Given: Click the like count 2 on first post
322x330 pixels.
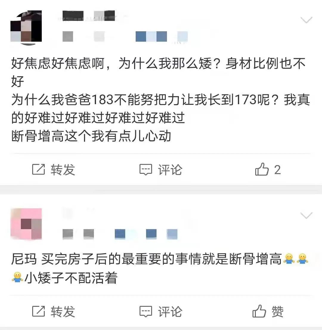Looking at the screenshot, I should coord(278,170).
